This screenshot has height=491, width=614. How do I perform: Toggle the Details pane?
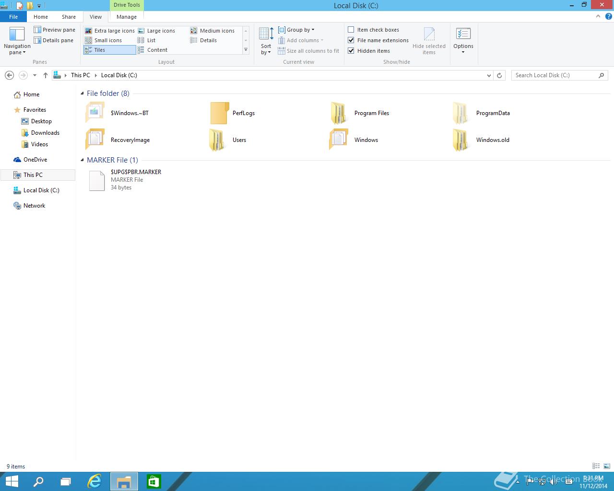pyautogui.click(x=53, y=40)
